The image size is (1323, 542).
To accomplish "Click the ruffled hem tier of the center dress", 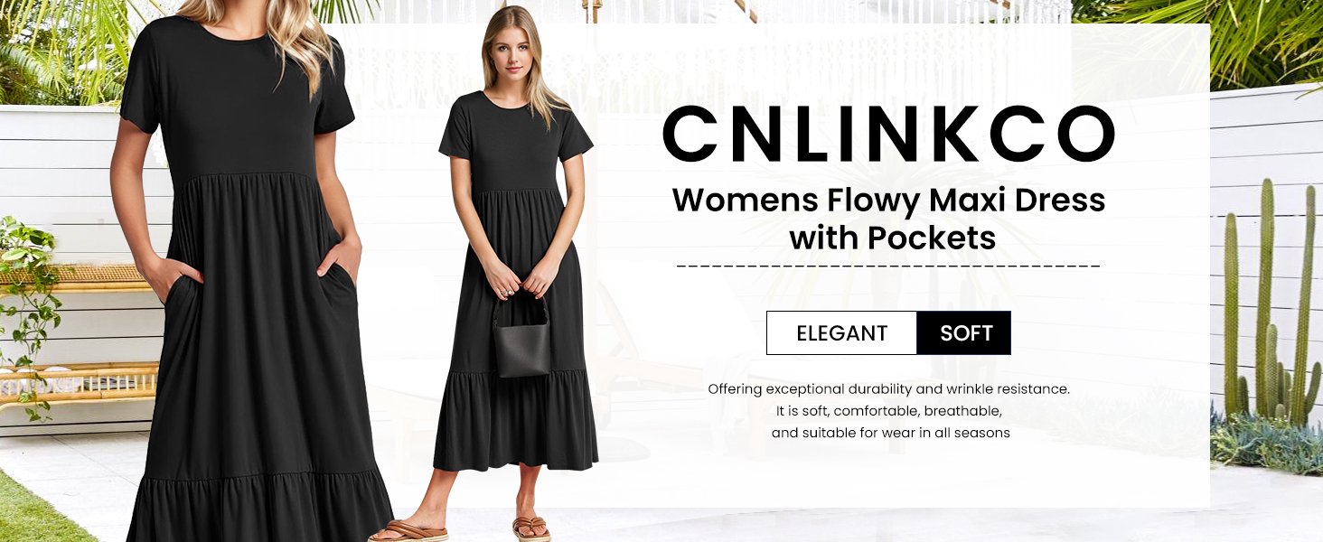I will pos(517,420).
